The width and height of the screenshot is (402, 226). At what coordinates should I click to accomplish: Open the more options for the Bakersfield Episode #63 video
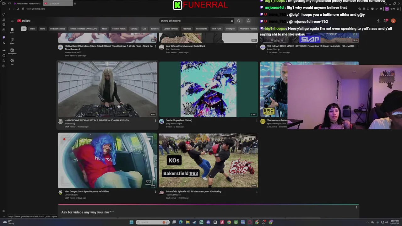click(x=257, y=192)
